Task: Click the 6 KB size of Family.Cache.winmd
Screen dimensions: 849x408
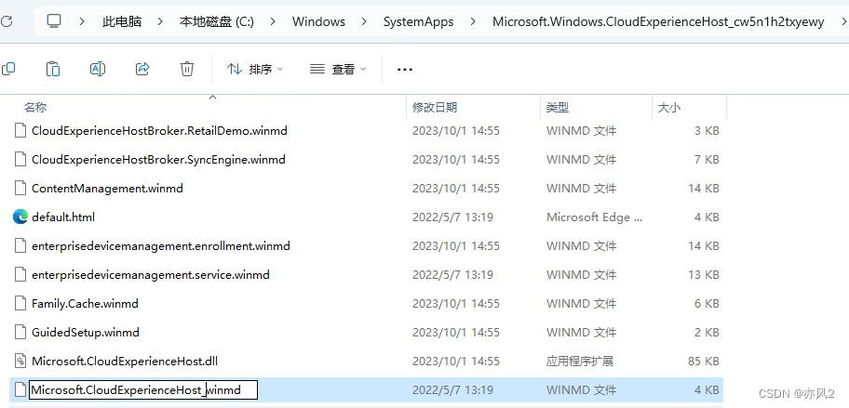Action: point(707,303)
